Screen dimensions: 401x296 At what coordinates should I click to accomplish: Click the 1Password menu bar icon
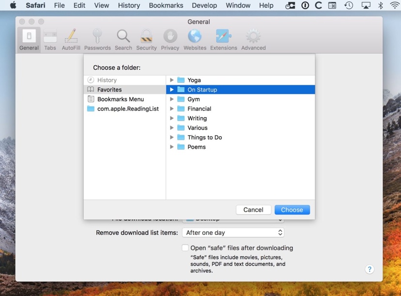click(x=305, y=5)
